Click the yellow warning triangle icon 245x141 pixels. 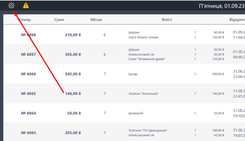click(x=26, y=5)
